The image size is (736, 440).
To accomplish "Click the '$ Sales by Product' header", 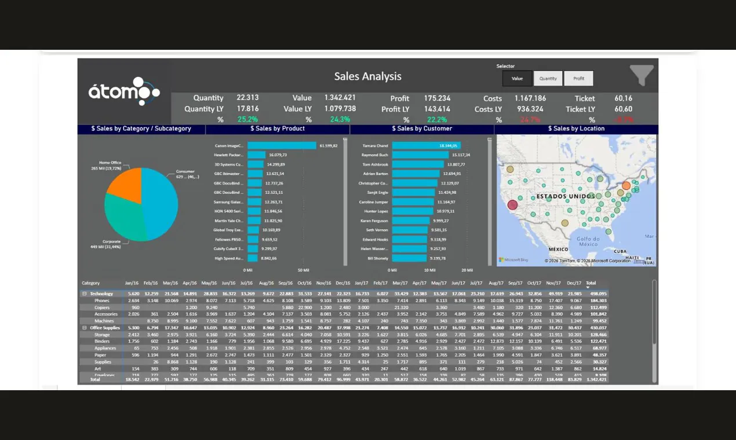I will pyautogui.click(x=278, y=129).
